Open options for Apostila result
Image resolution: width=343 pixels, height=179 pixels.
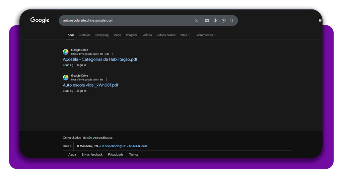tap(113, 54)
